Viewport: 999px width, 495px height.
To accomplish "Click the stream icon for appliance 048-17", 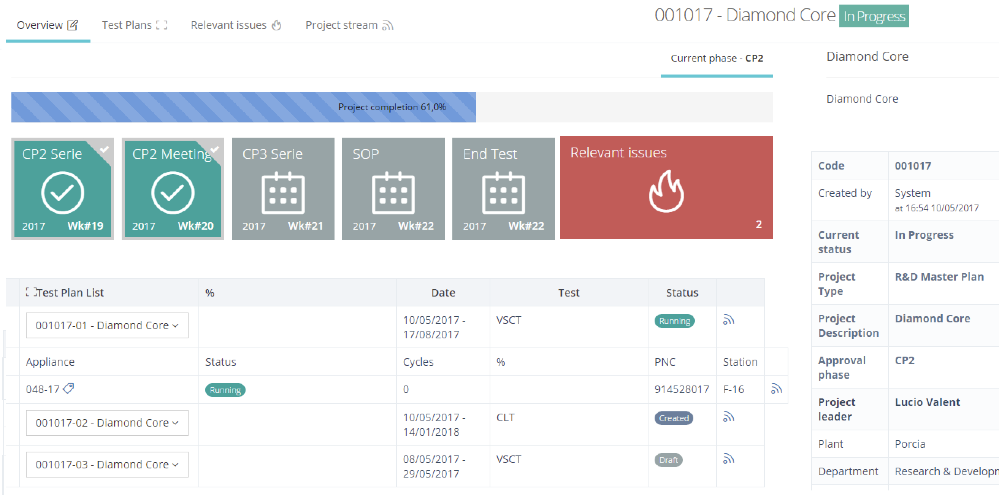I will pyautogui.click(x=776, y=389).
